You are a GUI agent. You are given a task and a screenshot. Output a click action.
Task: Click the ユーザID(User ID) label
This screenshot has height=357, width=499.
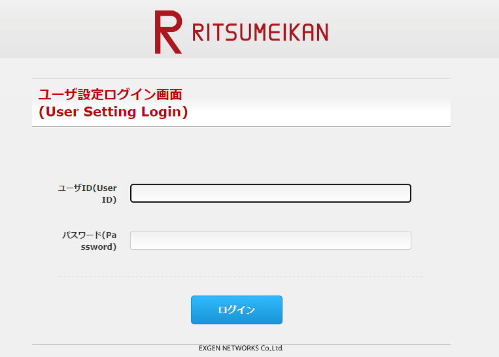87,194
